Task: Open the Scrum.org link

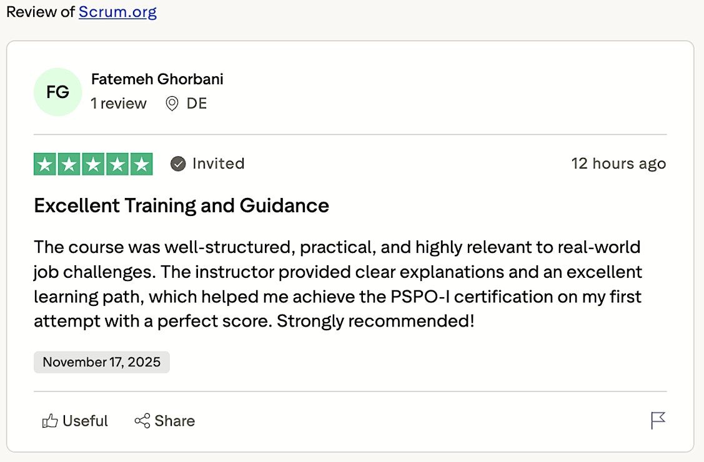Action: click(x=117, y=12)
